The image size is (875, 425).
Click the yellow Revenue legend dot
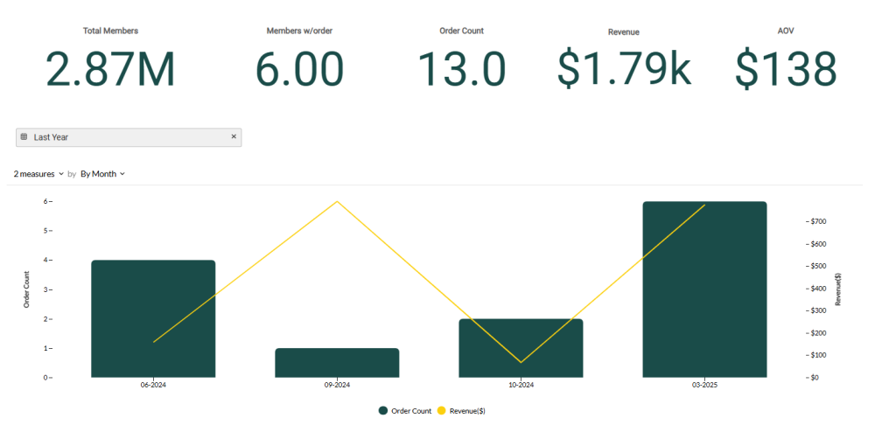pos(441,410)
